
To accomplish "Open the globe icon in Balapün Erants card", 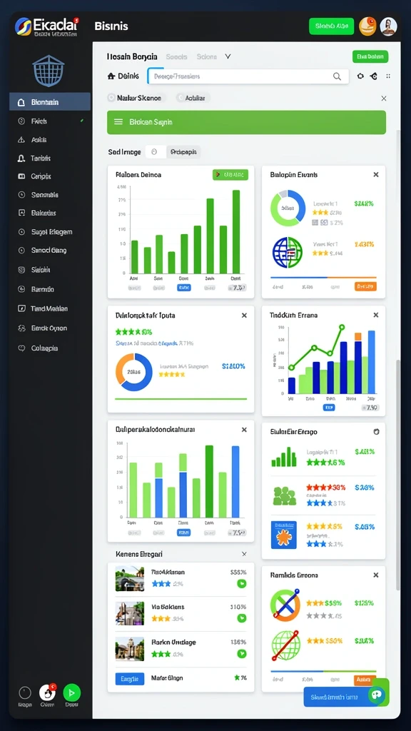I will [x=288, y=252].
